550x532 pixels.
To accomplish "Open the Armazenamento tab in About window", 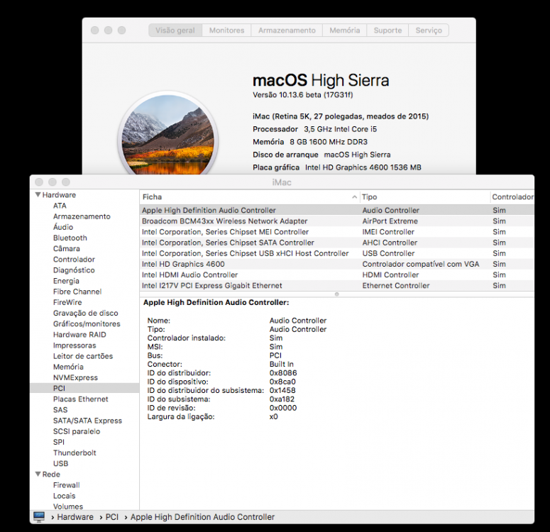I will click(287, 31).
